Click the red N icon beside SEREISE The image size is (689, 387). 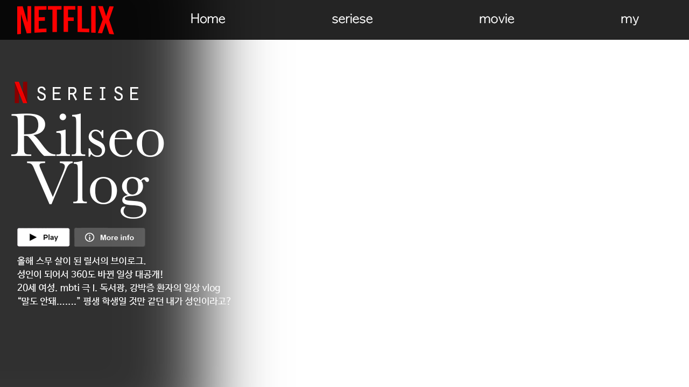21,92
